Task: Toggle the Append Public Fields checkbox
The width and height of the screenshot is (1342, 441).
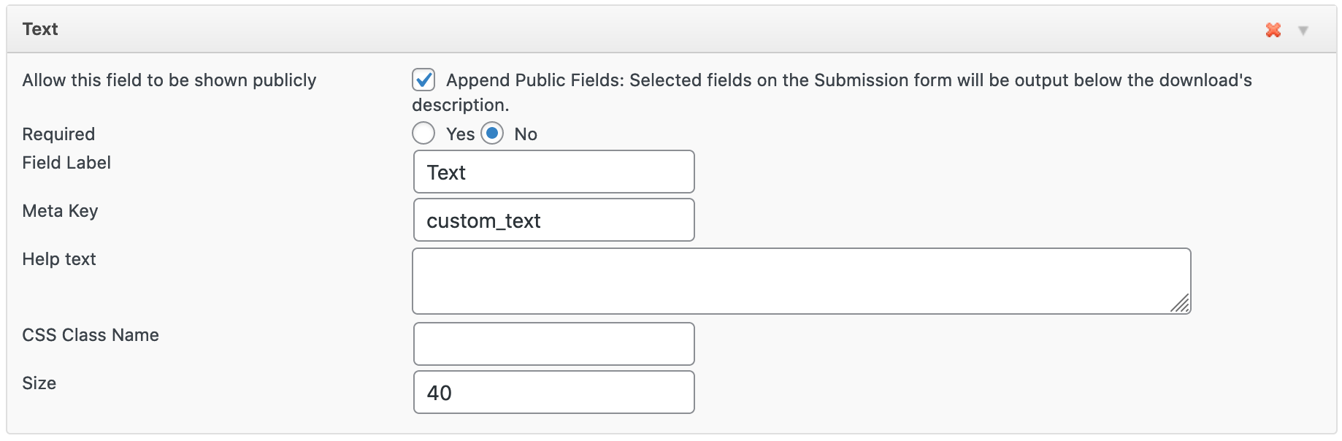Action: (x=423, y=80)
